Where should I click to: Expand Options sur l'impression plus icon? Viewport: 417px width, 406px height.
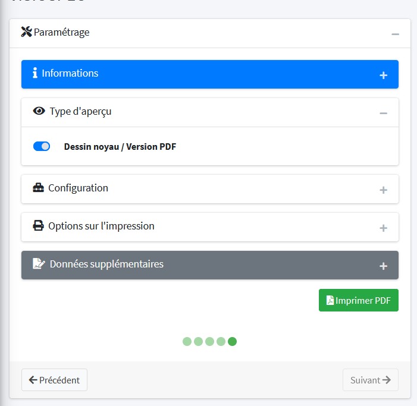pyautogui.click(x=383, y=228)
